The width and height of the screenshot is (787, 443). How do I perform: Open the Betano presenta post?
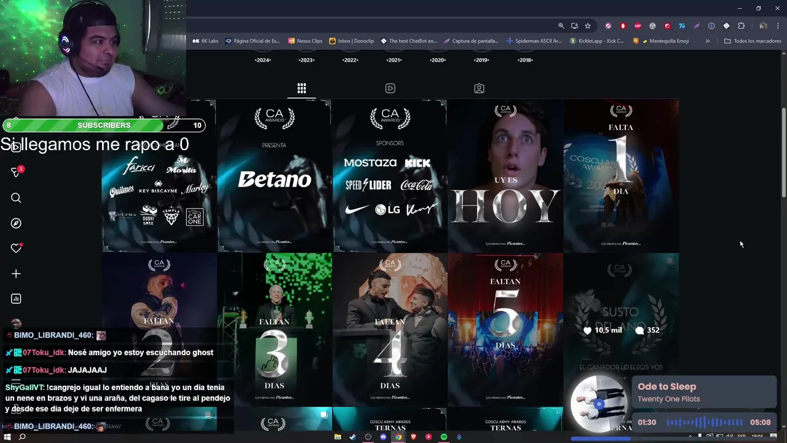point(274,175)
